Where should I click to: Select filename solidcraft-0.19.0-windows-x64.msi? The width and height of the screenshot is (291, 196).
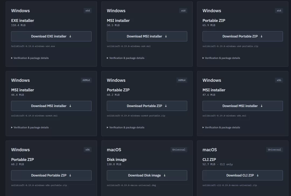pos(129,46)
